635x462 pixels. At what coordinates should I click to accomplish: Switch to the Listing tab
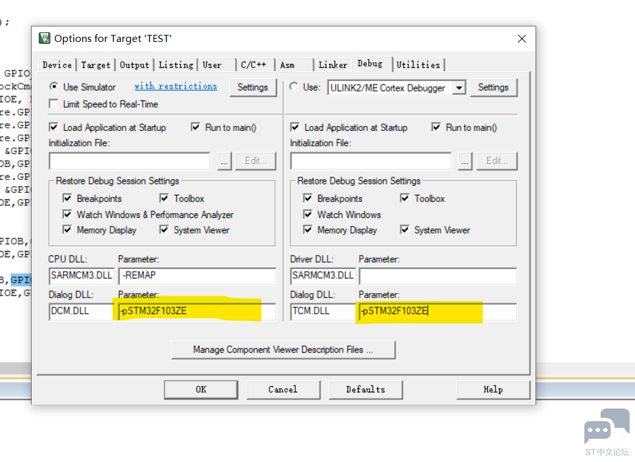176,65
